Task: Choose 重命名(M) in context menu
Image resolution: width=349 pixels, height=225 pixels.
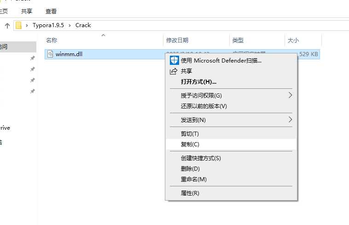Action: (231, 179)
